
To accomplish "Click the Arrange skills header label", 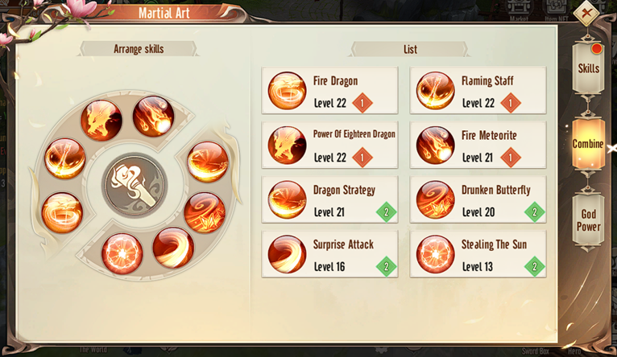I will tap(139, 49).
